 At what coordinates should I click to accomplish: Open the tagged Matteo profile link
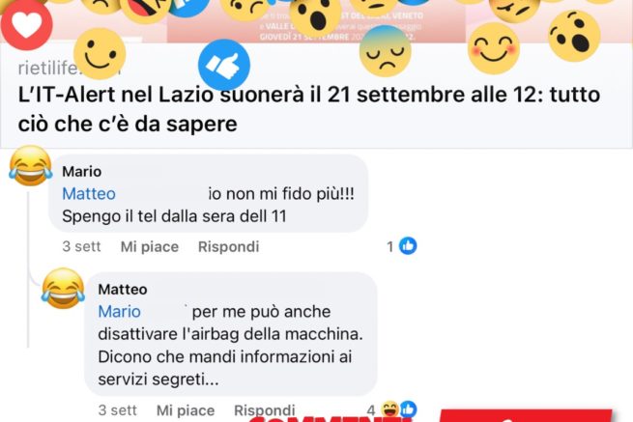(89, 194)
